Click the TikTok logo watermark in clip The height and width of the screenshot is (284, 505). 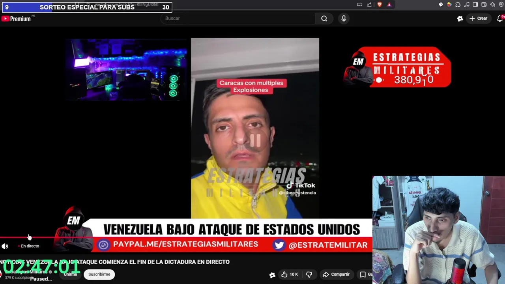click(301, 185)
